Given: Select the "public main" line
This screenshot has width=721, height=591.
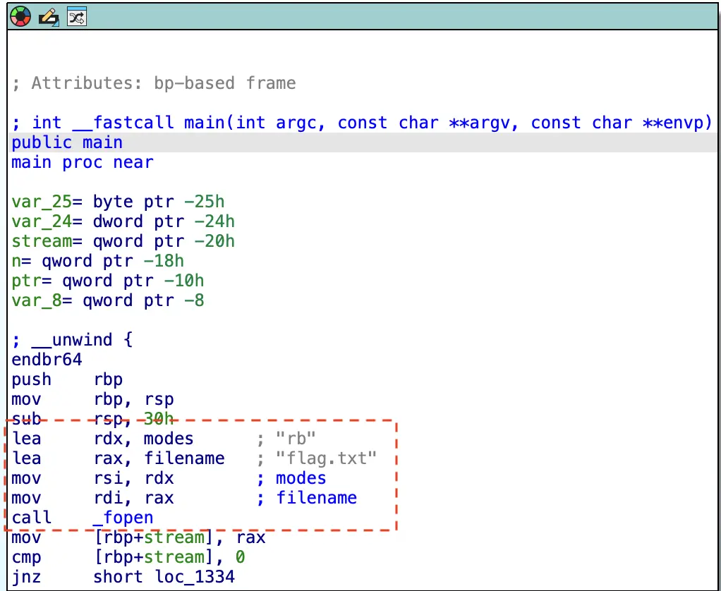Looking at the screenshot, I should (67, 142).
